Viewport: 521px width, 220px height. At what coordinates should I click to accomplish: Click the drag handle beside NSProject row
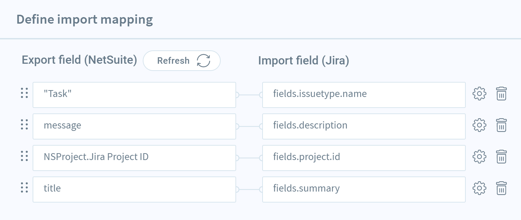point(24,156)
